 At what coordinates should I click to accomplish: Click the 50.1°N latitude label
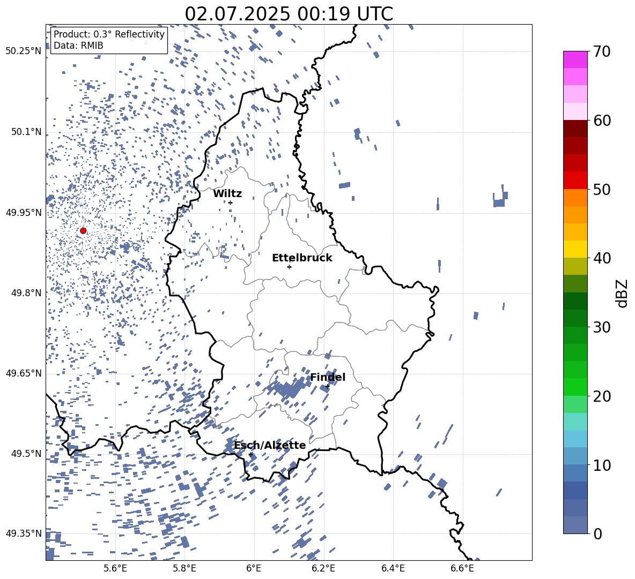(26, 132)
